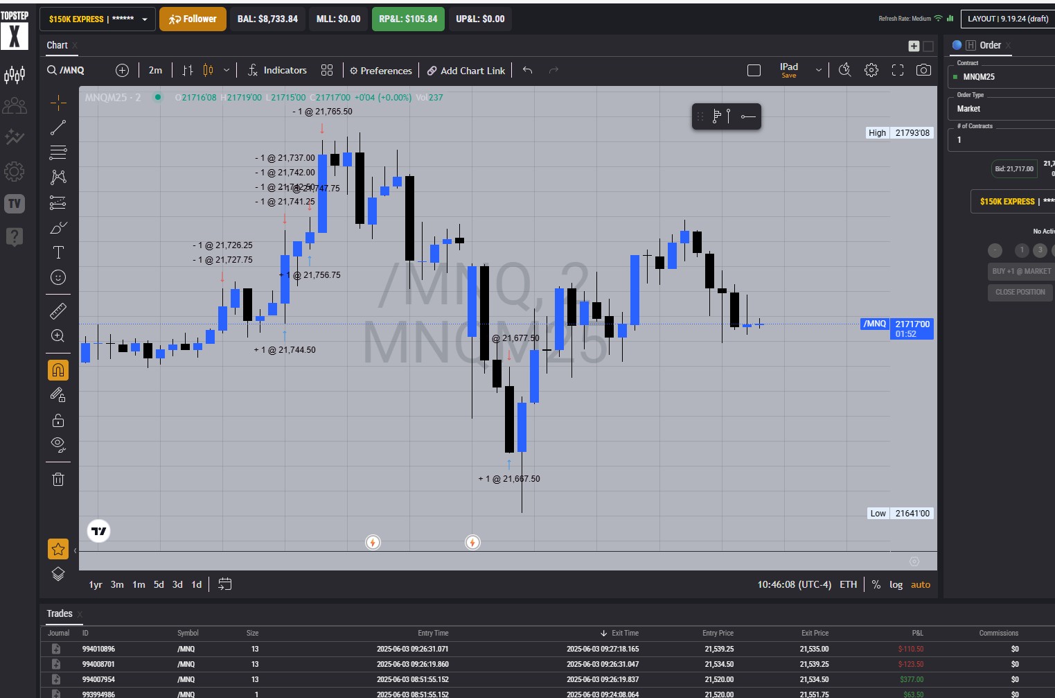Open the 2m interval selector
This screenshot has width=1055, height=698.
(x=155, y=70)
